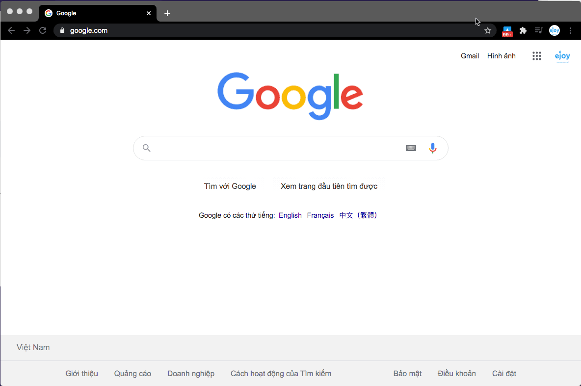Go back with the back arrow
The width and height of the screenshot is (581, 386).
(x=11, y=30)
